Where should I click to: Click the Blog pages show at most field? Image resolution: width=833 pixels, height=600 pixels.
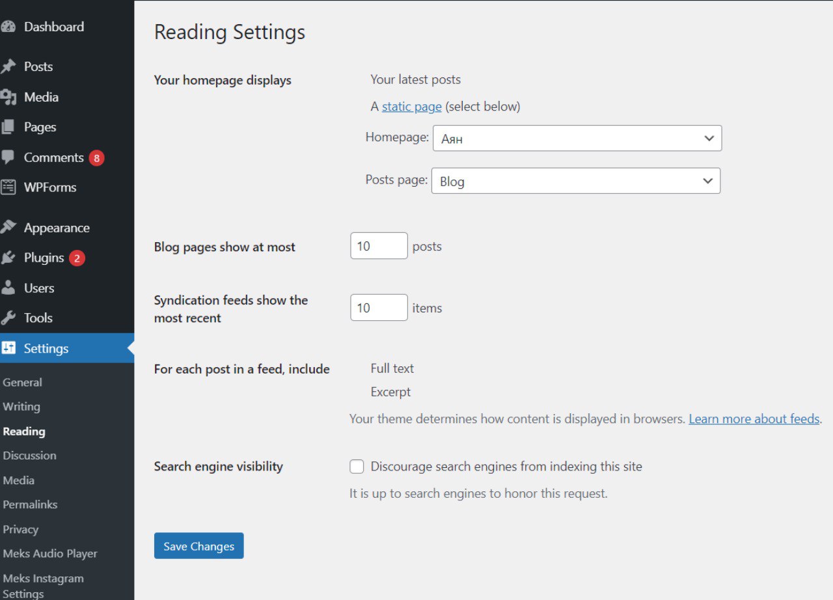[379, 246]
